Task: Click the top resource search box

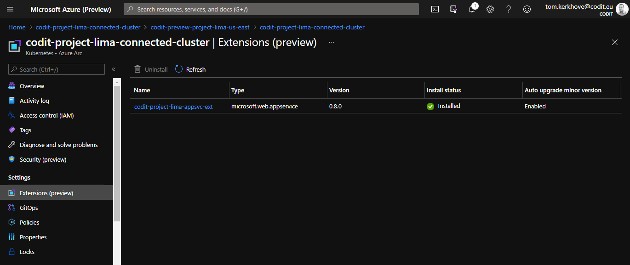Action: tap(271, 9)
